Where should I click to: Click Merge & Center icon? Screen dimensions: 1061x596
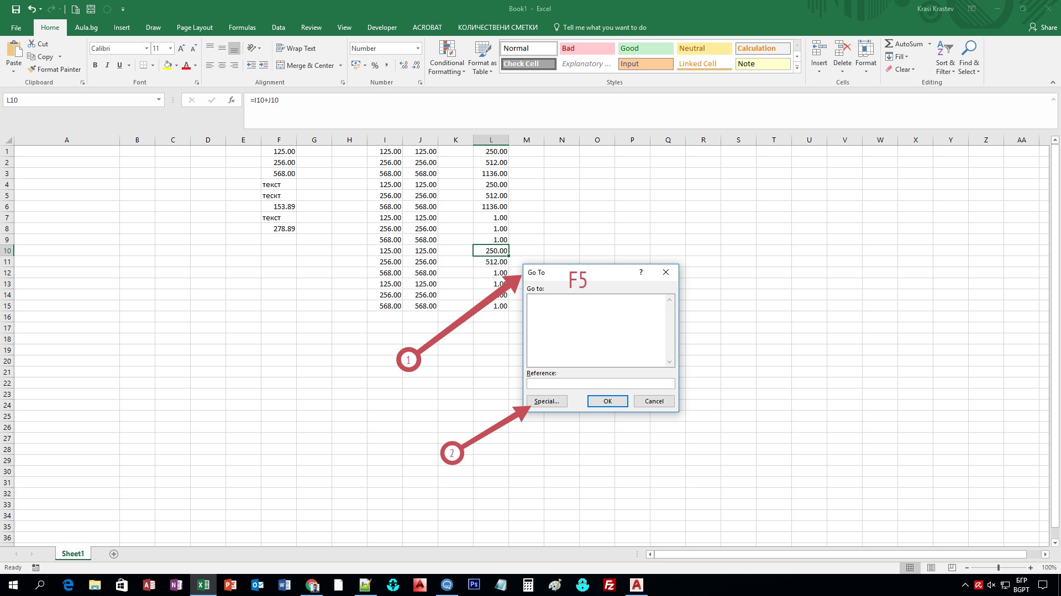[281, 65]
